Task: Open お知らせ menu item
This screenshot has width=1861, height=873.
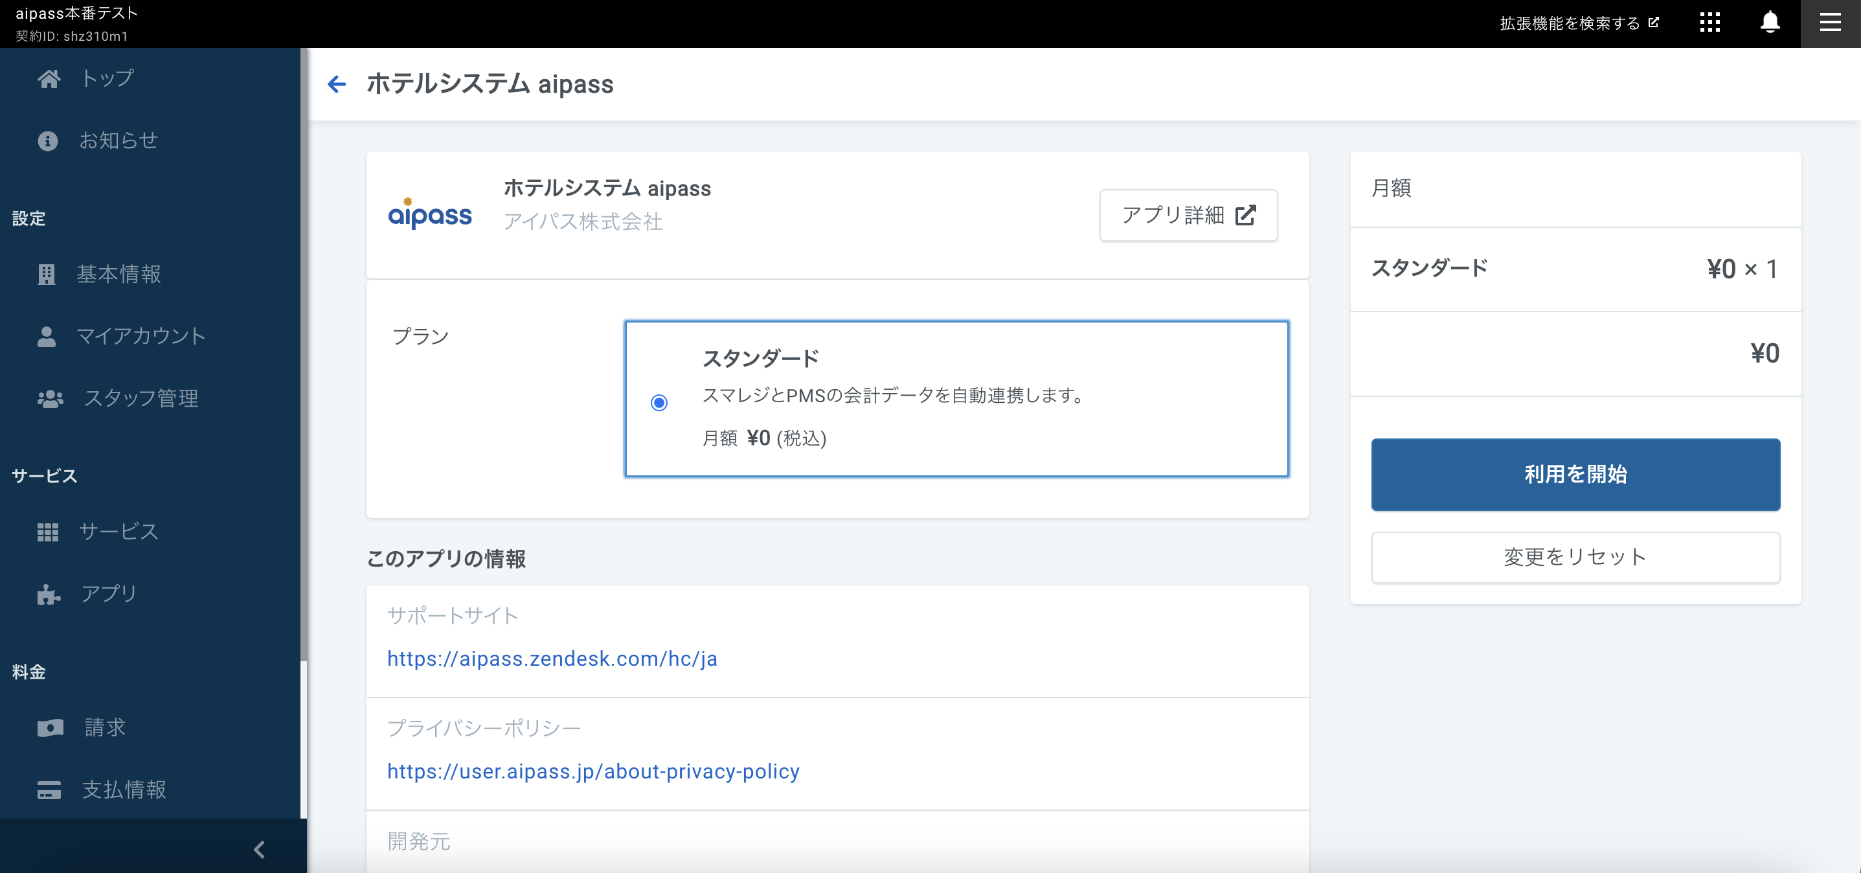Action: coord(118,140)
